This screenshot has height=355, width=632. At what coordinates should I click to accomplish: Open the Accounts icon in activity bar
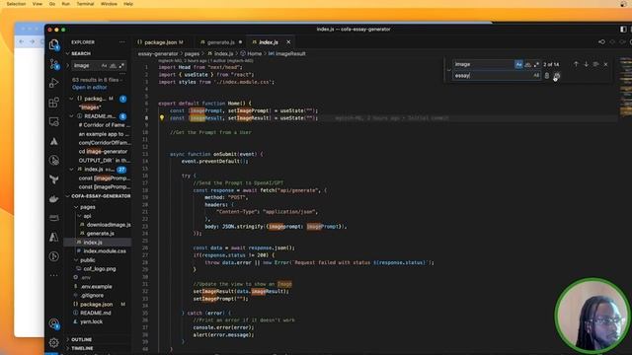[53, 323]
